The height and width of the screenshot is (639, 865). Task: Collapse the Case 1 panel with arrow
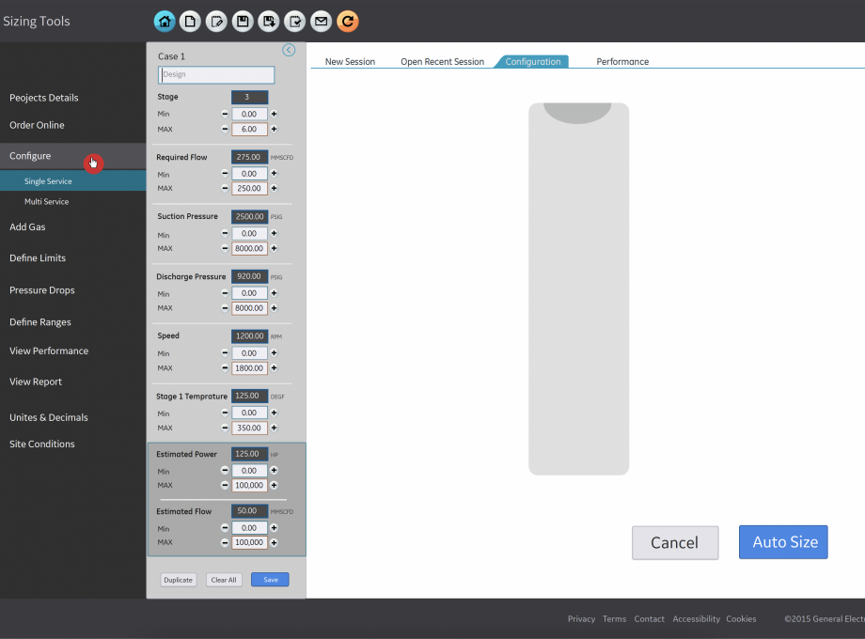tap(289, 51)
